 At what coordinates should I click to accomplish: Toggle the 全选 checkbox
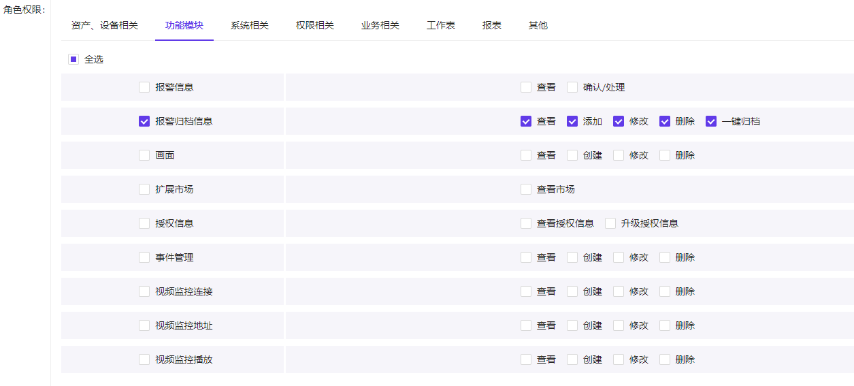(73, 59)
